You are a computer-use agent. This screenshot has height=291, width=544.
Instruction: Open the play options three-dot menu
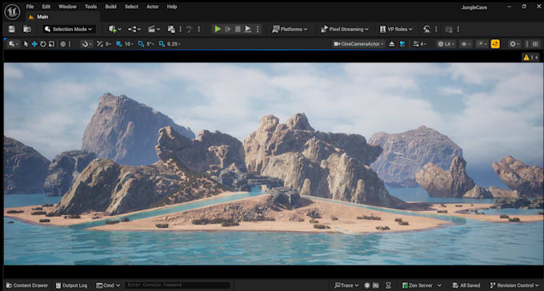pyautogui.click(x=258, y=29)
